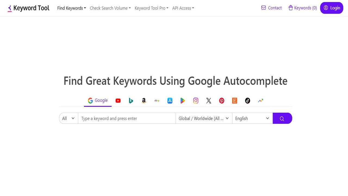Switch to the Pinterest keyword tab
348x196 pixels.
pyautogui.click(x=222, y=101)
